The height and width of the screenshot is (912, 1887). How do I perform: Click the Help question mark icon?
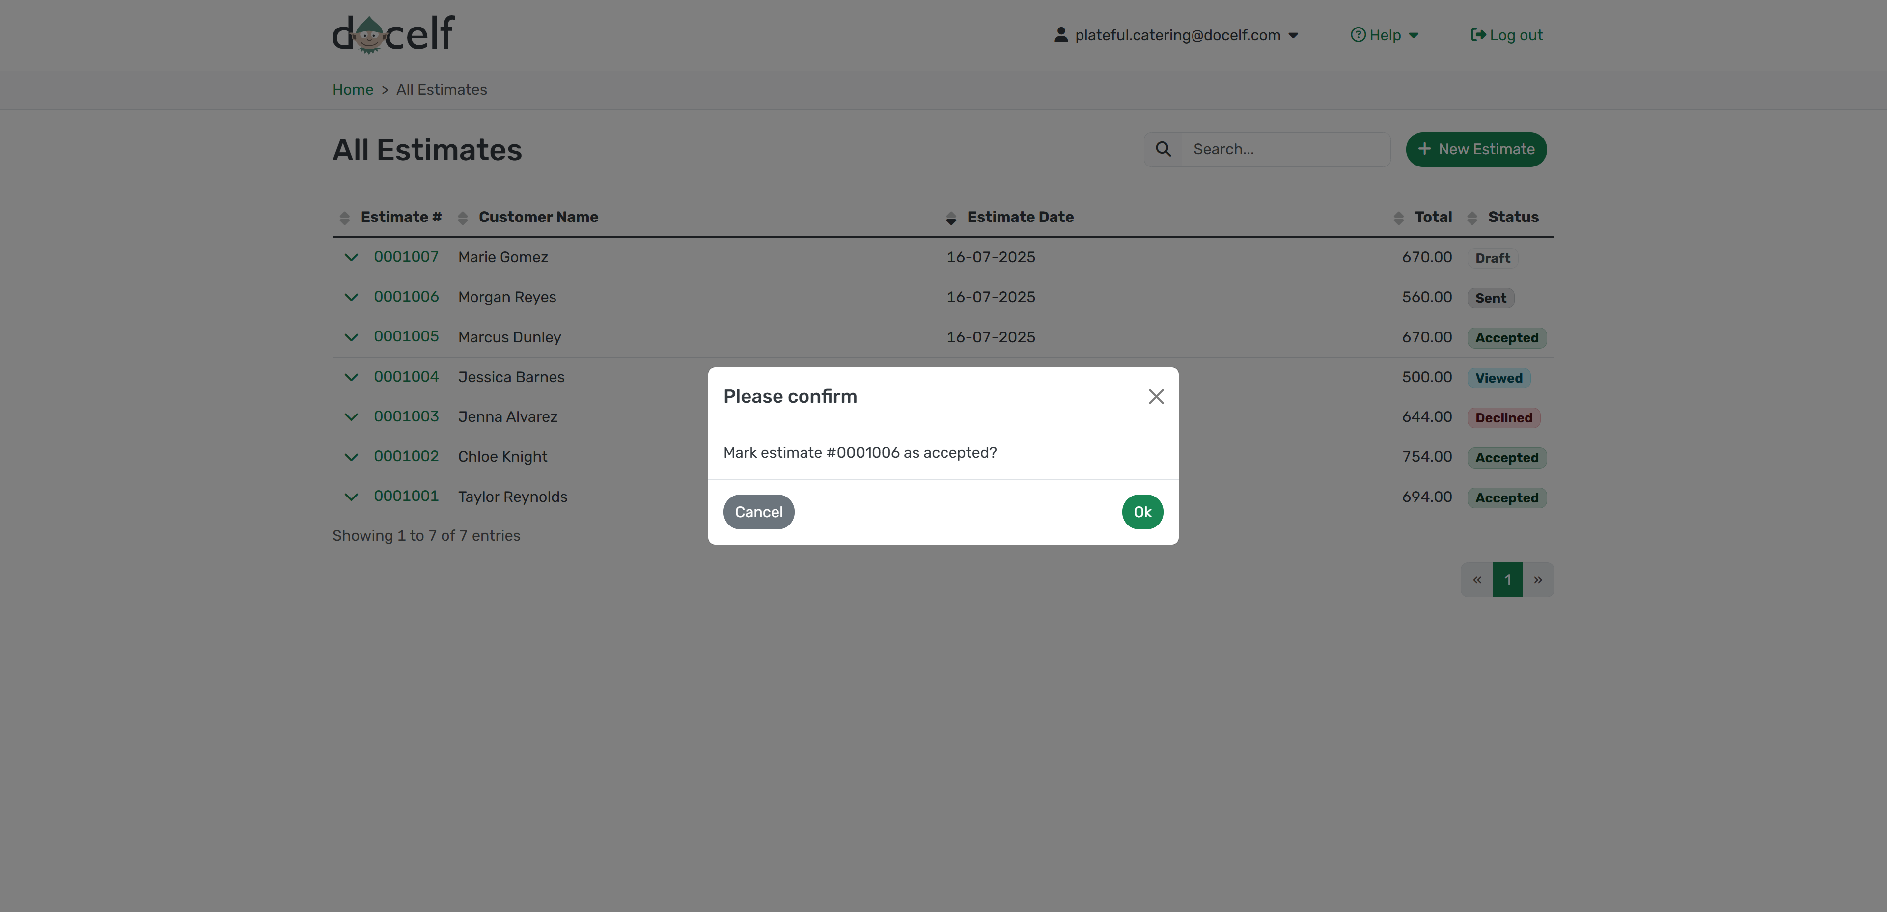pyautogui.click(x=1358, y=35)
